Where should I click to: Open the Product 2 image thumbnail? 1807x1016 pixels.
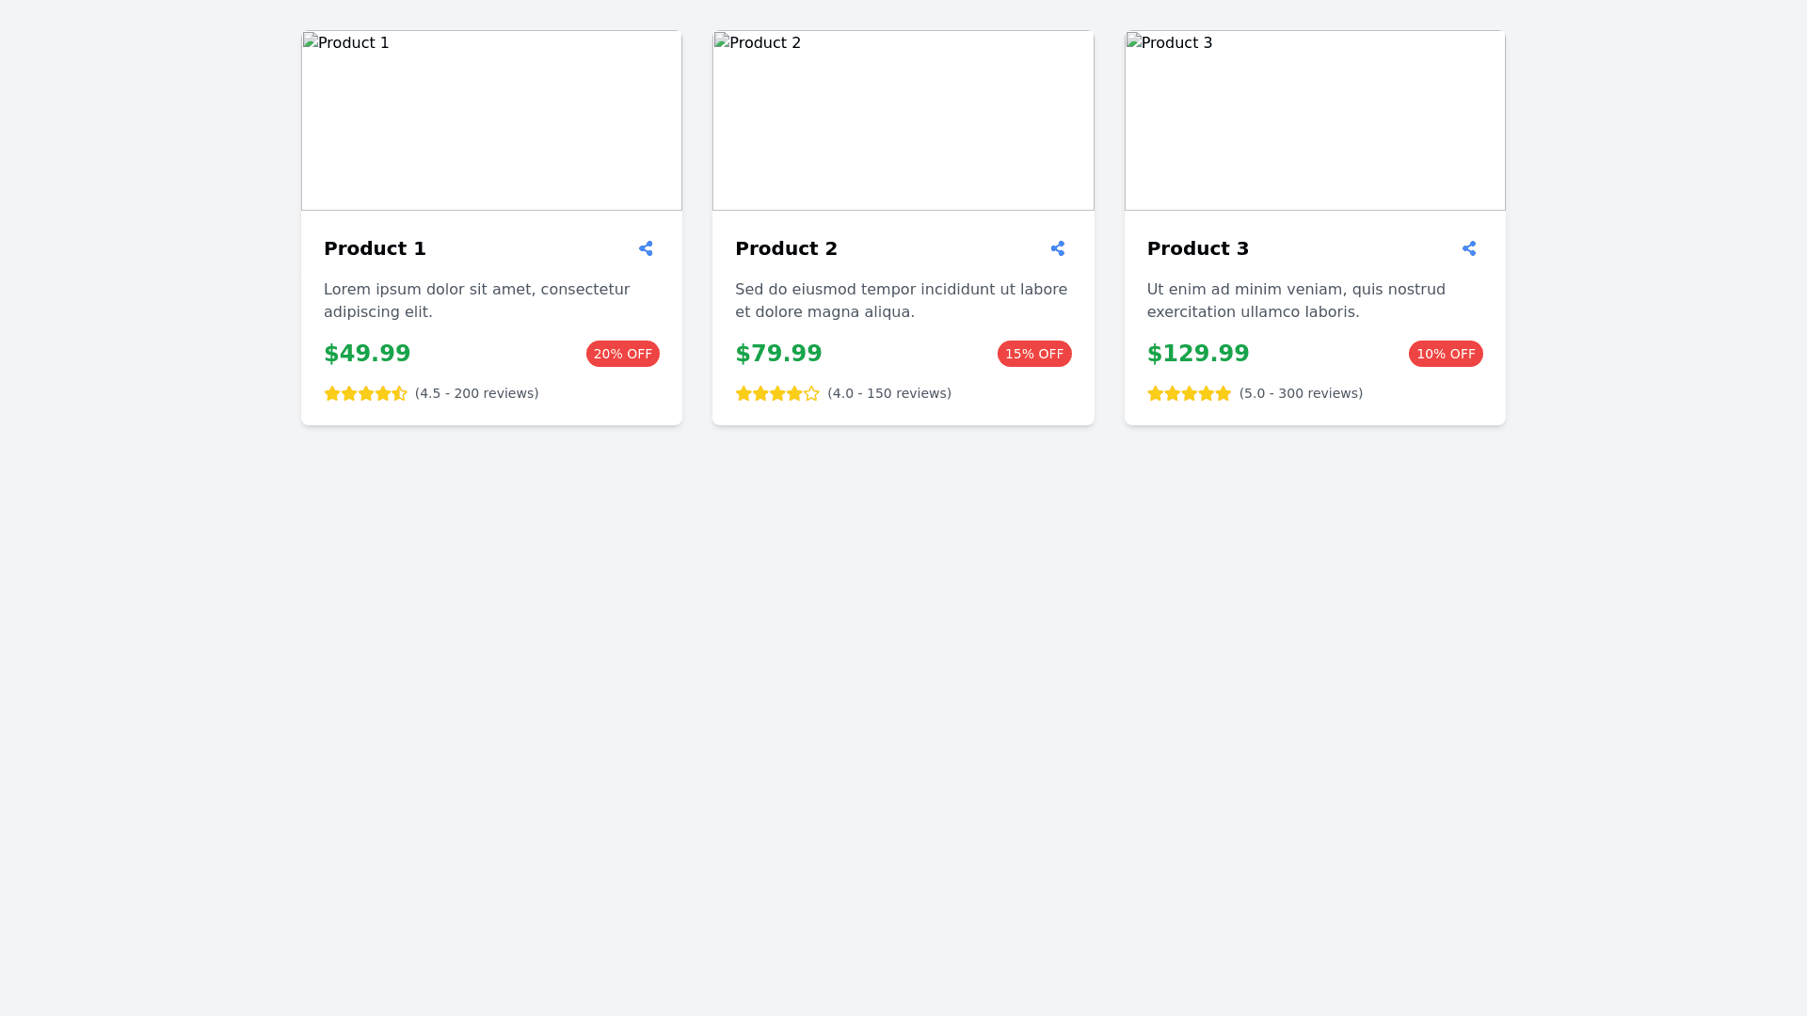point(903,120)
